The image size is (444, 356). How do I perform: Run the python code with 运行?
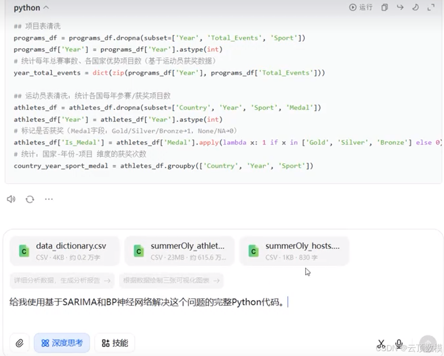pyautogui.click(x=361, y=7)
